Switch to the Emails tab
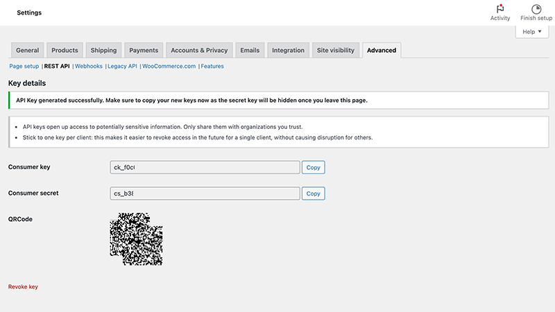 point(250,51)
